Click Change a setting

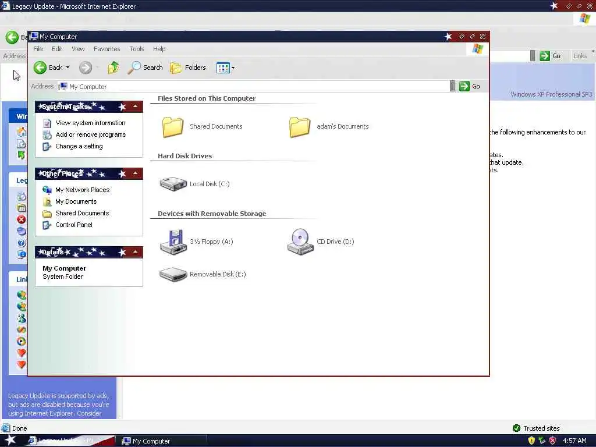(79, 146)
